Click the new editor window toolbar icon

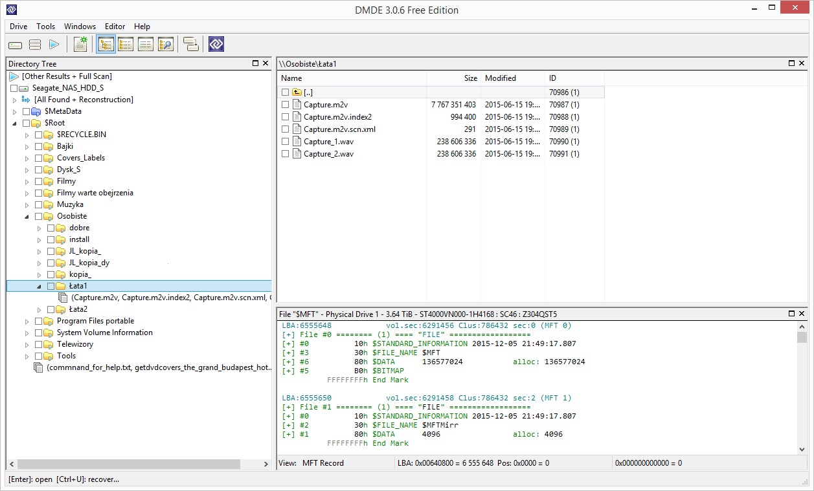(80, 45)
